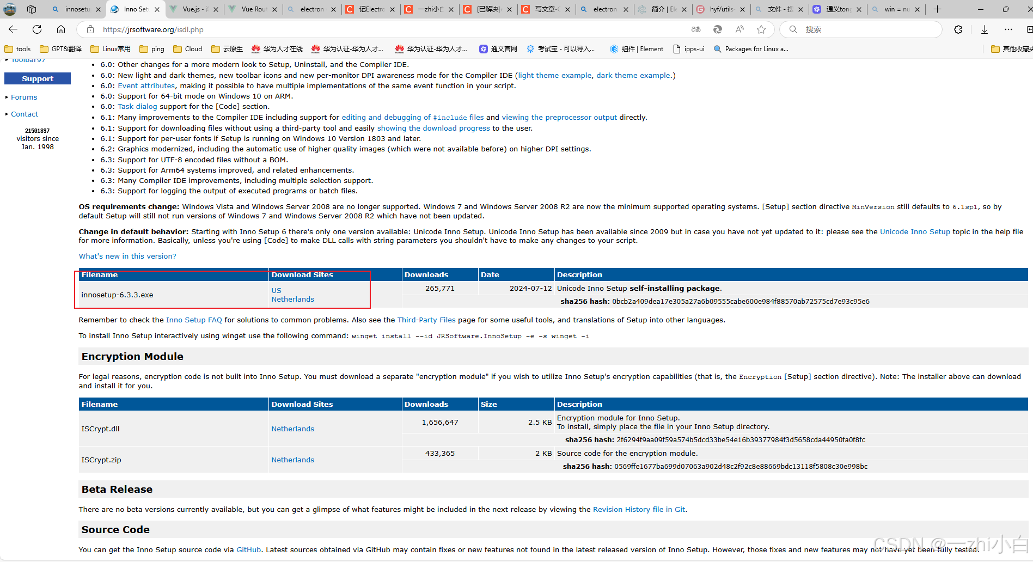Open the Cloud bookmark folder
The width and height of the screenshot is (1033, 562).
(x=188, y=49)
